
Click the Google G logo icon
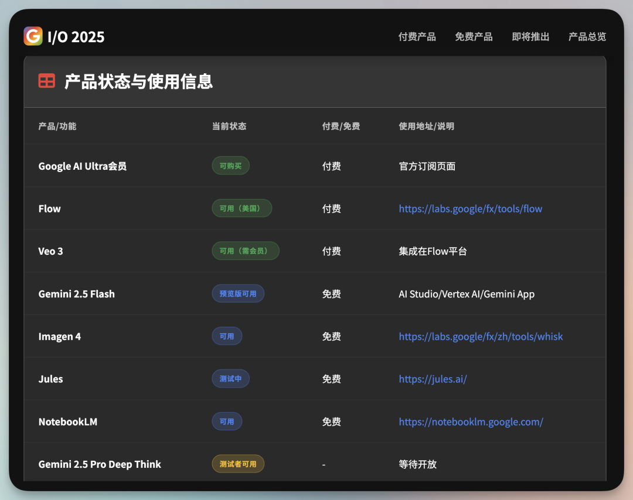[x=33, y=36]
